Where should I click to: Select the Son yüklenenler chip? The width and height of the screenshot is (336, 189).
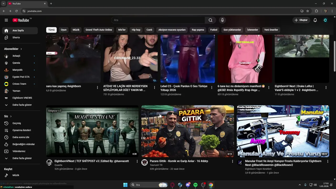[232, 30]
